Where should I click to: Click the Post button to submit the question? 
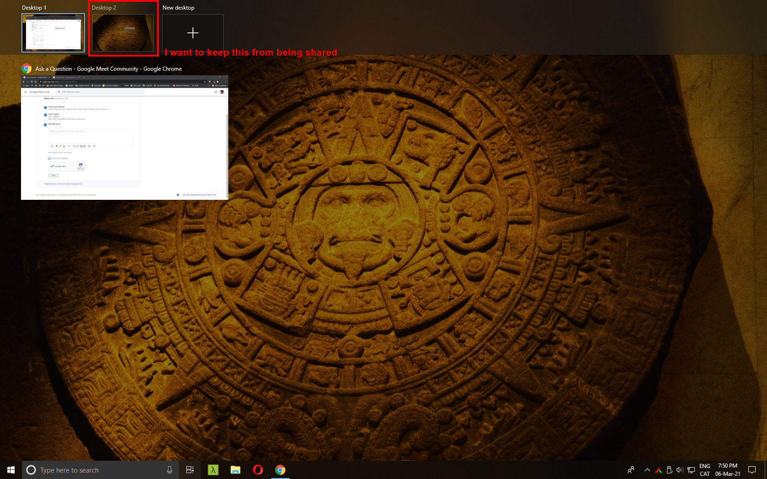(x=54, y=176)
